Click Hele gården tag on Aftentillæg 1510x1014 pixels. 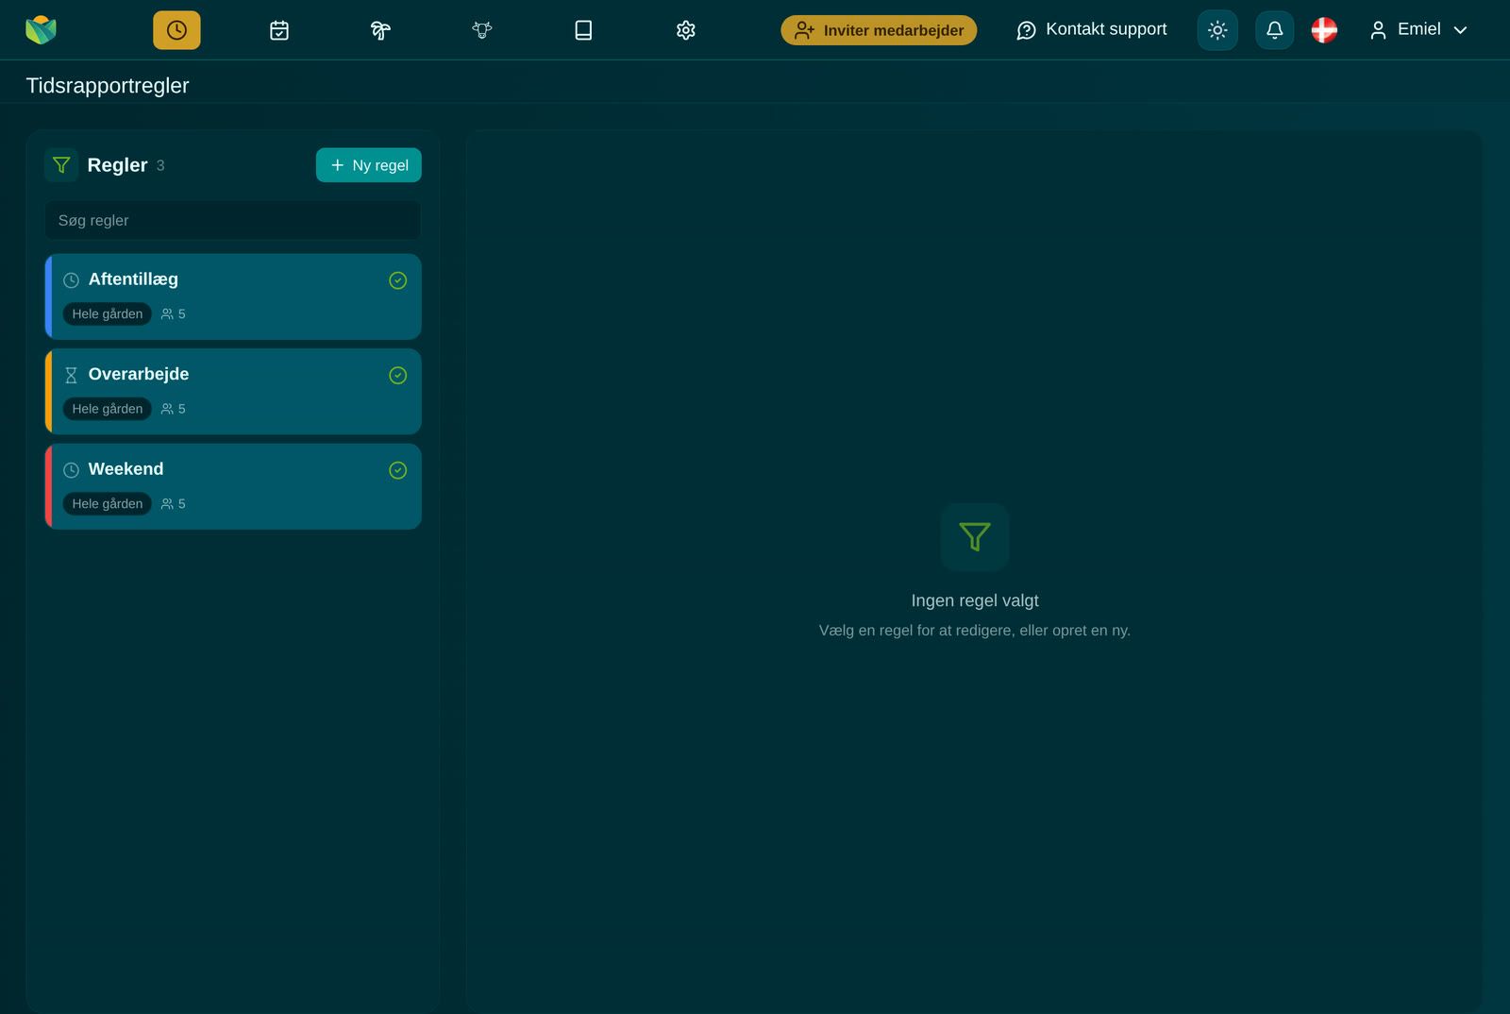[x=108, y=314]
